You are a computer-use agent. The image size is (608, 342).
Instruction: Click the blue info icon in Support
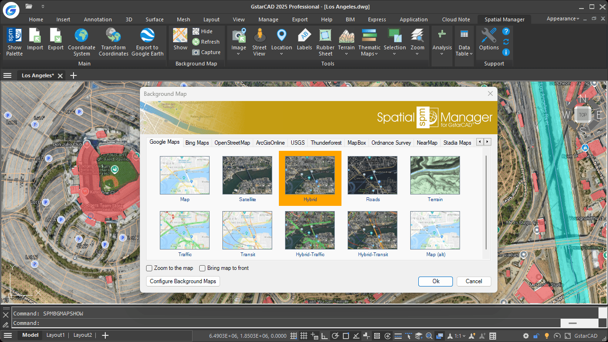click(x=506, y=52)
